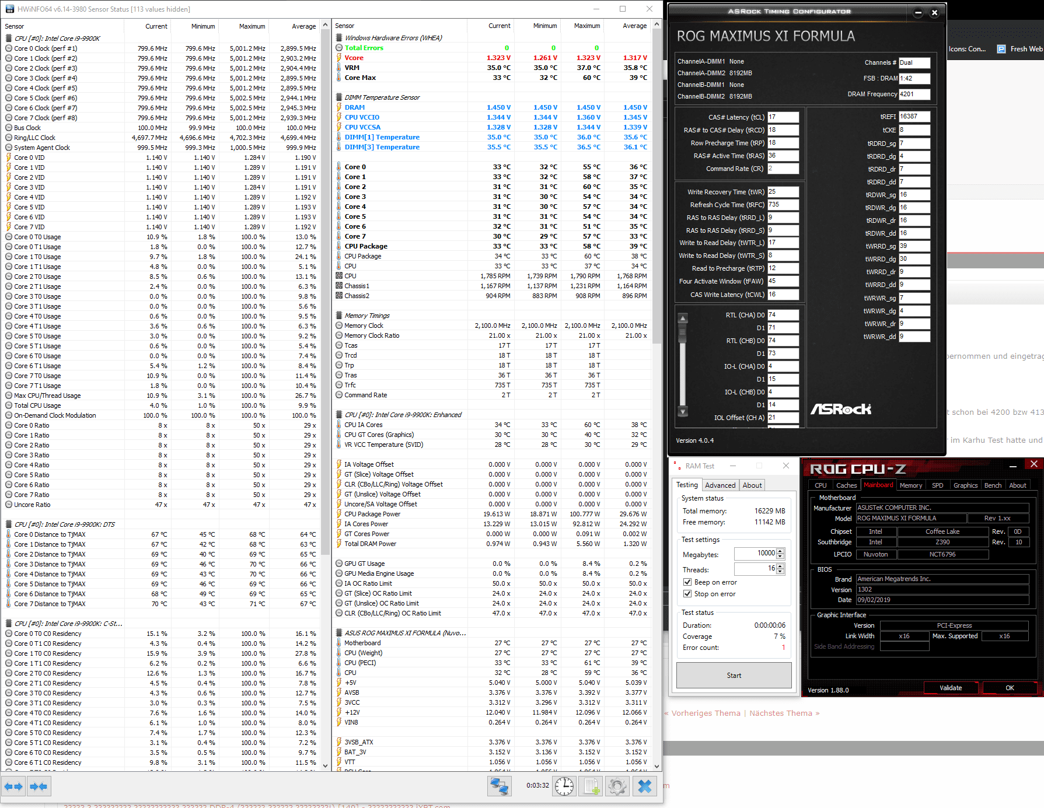Select the Caches tab in ROG CPU-Z
Image resolution: width=1044 pixels, height=808 pixels.
click(x=846, y=485)
